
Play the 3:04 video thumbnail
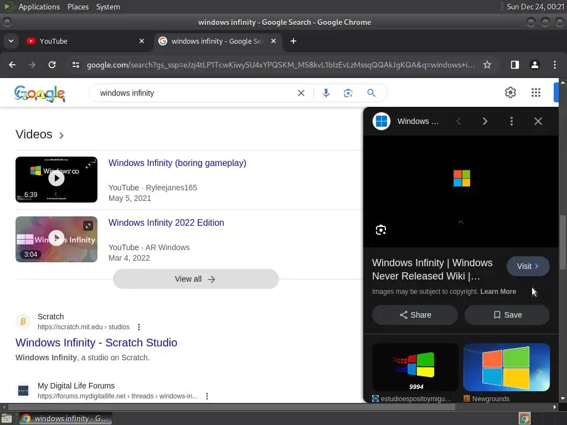tap(56, 239)
